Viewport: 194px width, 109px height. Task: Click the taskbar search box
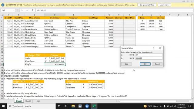click(31, 106)
